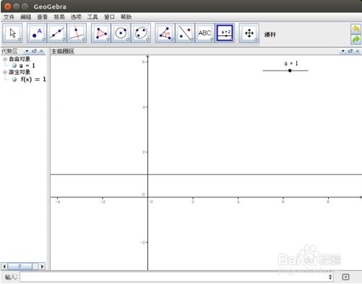Open algebra panel style bar arrow

(27, 51)
